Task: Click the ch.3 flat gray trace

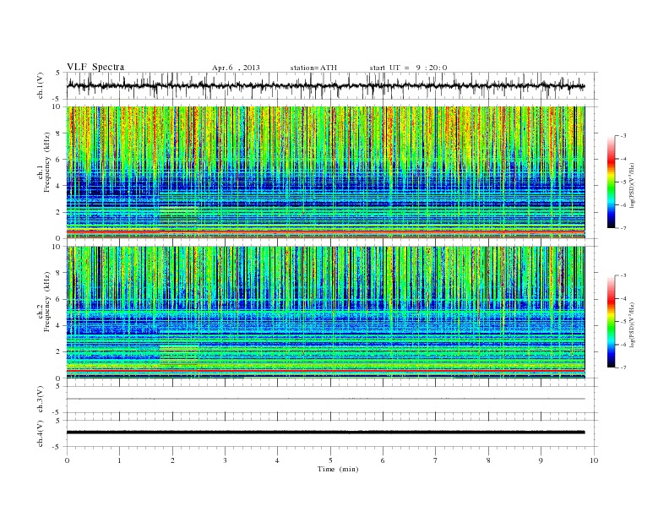Action: [325, 399]
